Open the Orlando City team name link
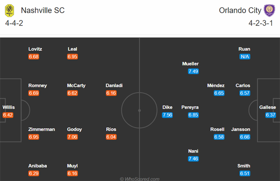 (240, 10)
